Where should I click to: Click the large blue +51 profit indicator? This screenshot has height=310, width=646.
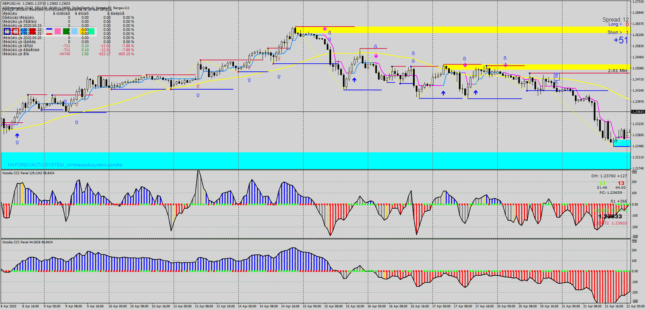[x=621, y=40]
